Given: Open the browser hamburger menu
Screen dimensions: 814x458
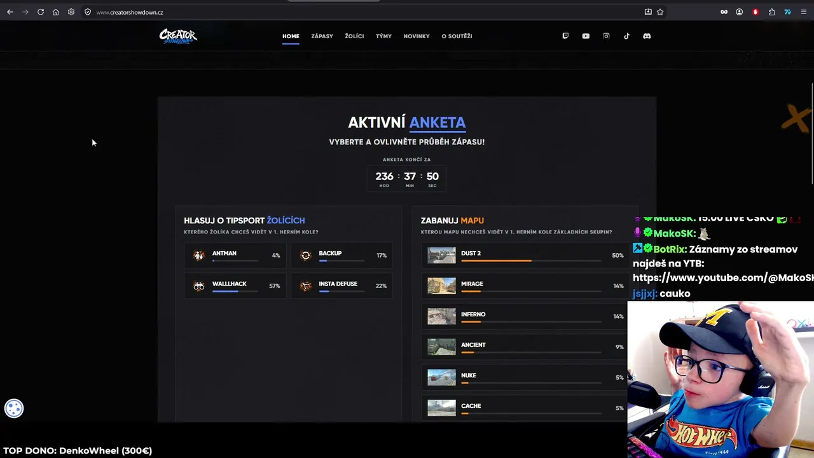Looking at the screenshot, I should (804, 12).
